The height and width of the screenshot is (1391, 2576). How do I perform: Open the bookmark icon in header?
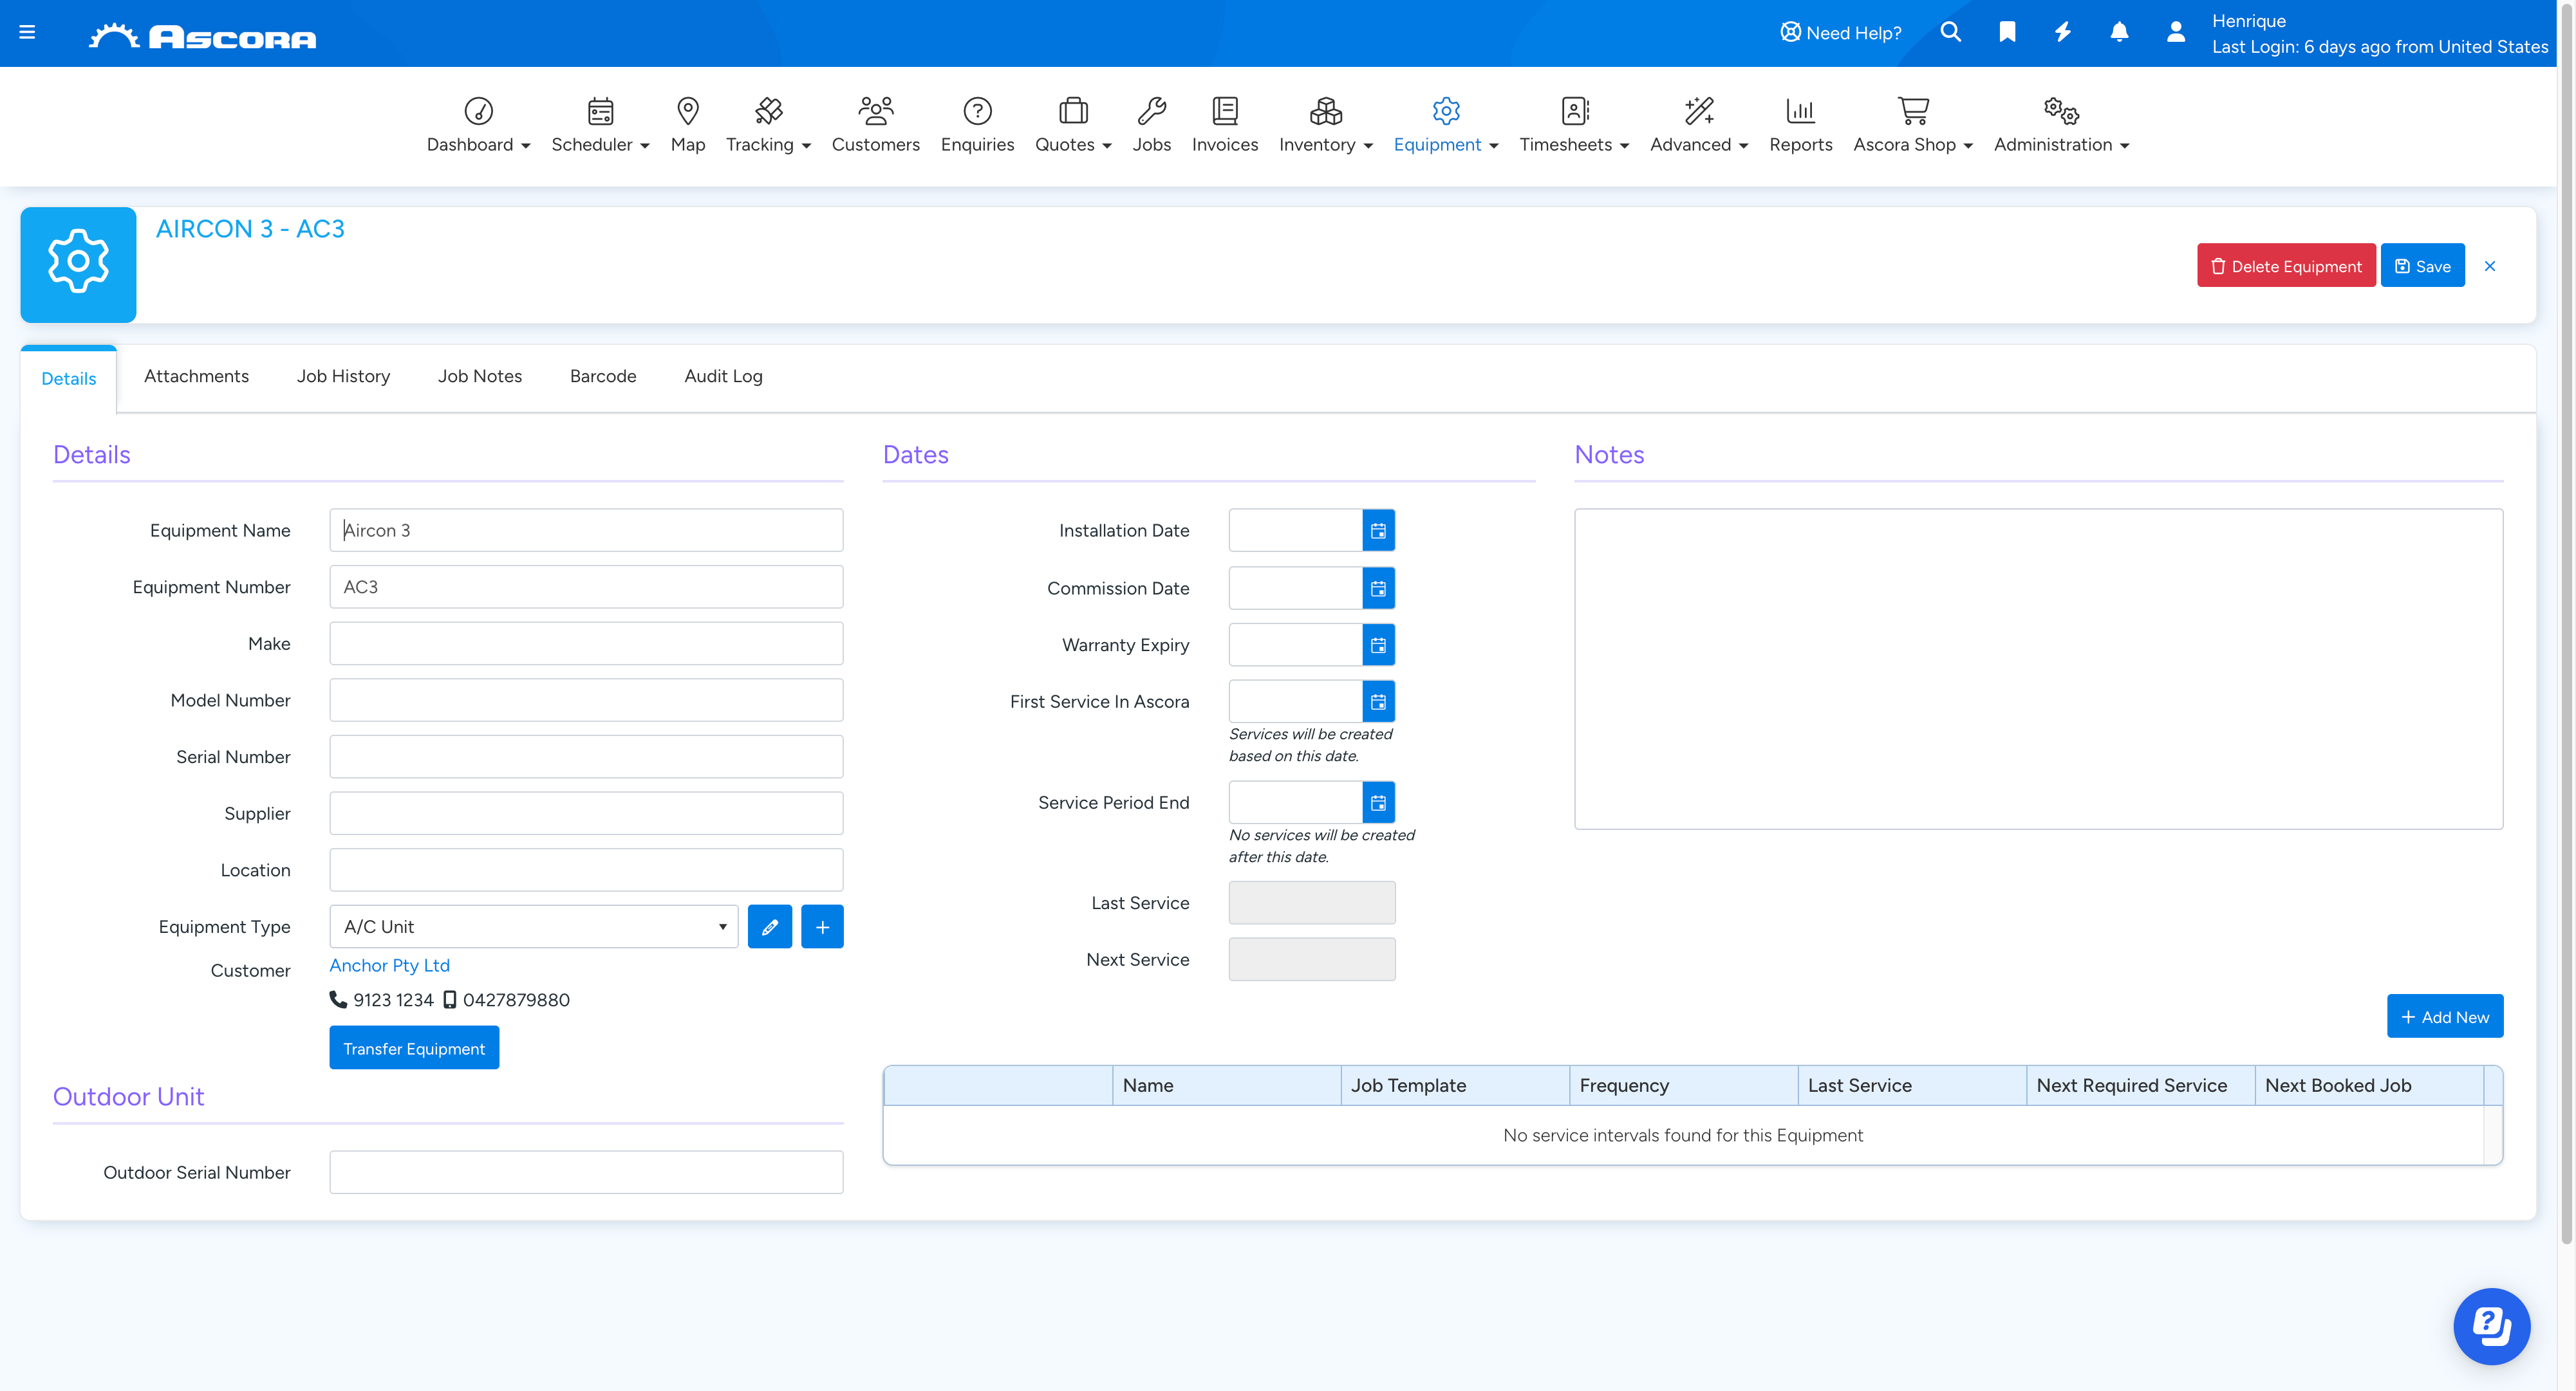tap(2006, 32)
